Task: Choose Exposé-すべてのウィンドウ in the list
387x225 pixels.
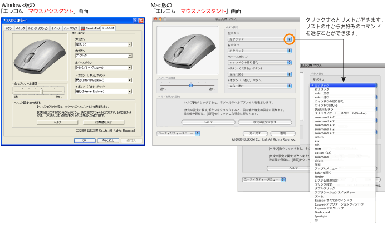Action: click(343, 201)
